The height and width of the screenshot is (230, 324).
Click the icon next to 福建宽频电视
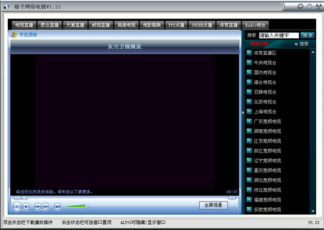click(x=249, y=200)
